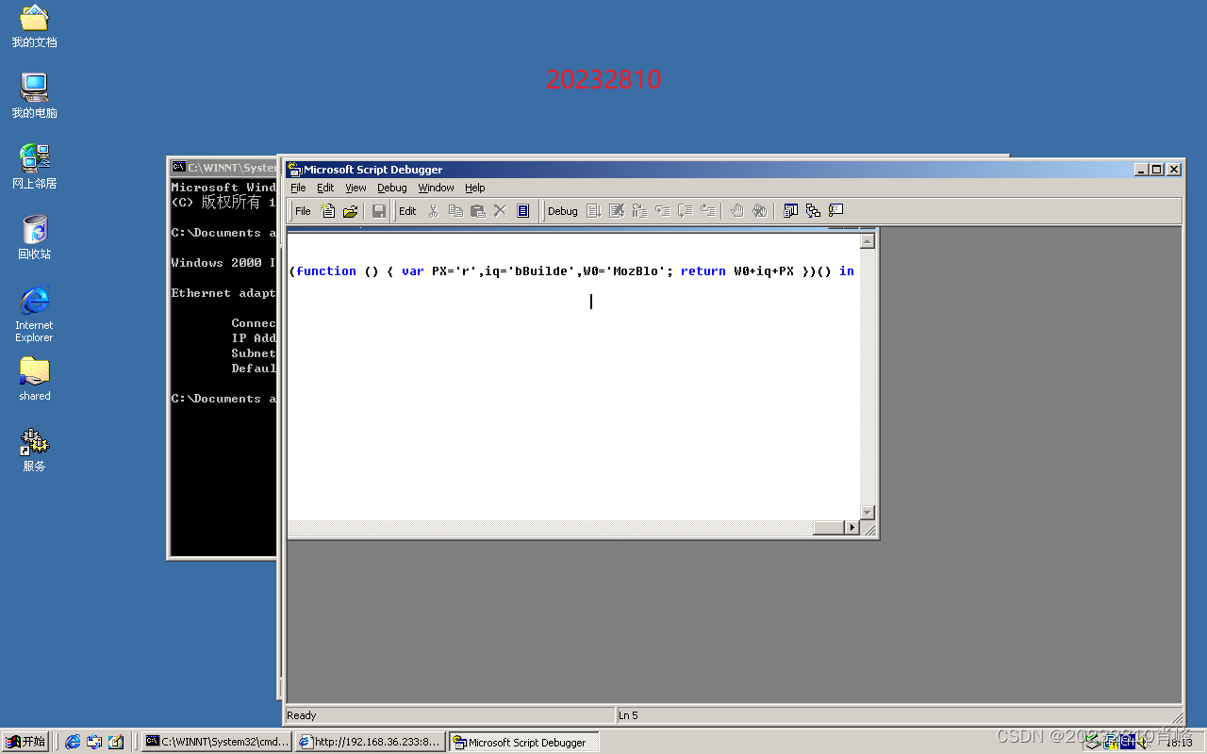
Task: Delete selection with the X toolbar icon
Action: coord(501,211)
